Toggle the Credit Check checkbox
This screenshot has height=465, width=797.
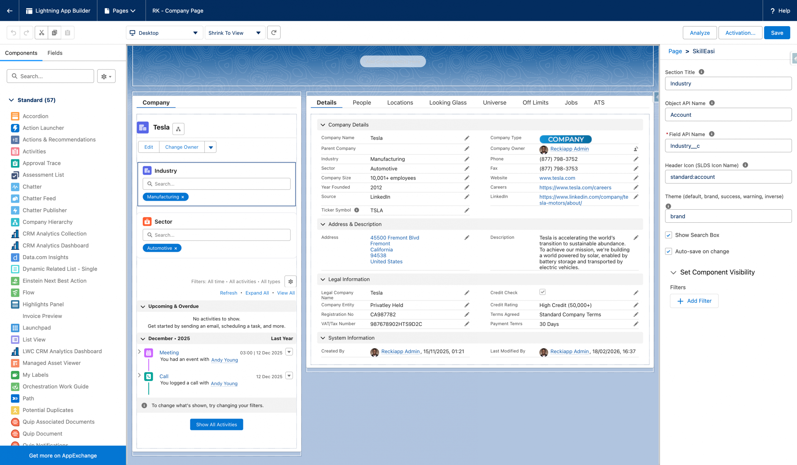(542, 292)
